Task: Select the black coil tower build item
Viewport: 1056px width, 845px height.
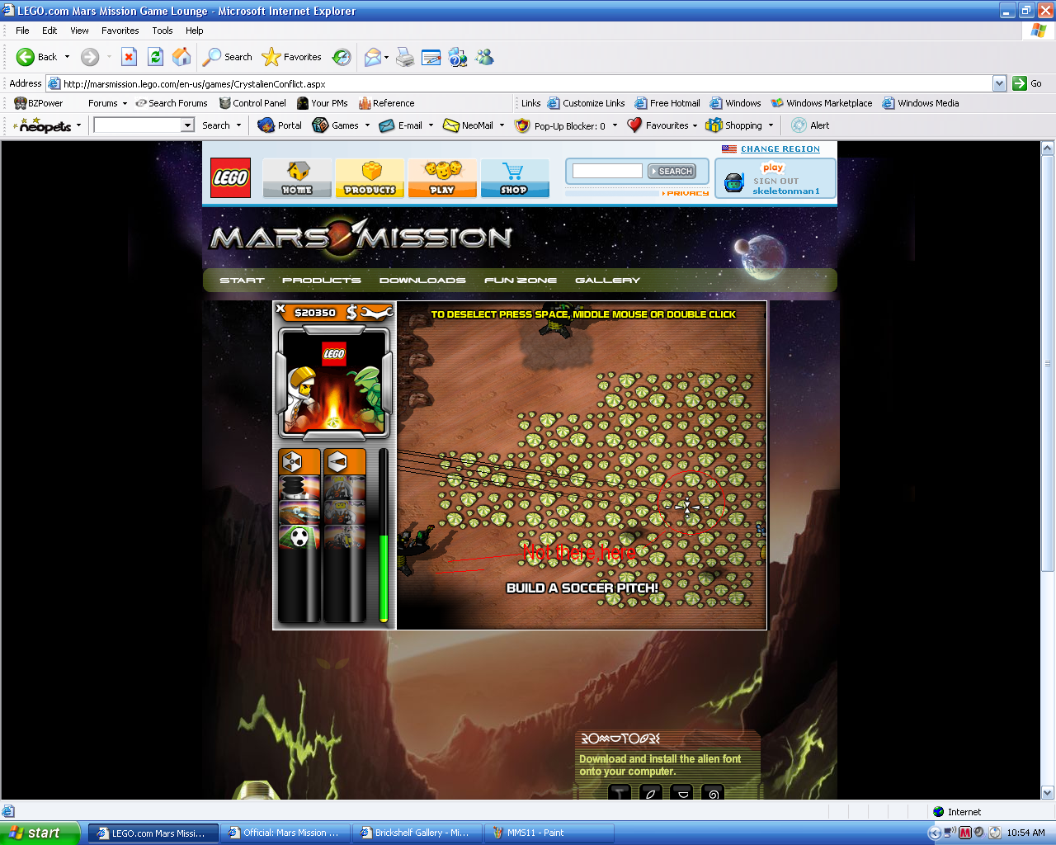Action: [299, 488]
